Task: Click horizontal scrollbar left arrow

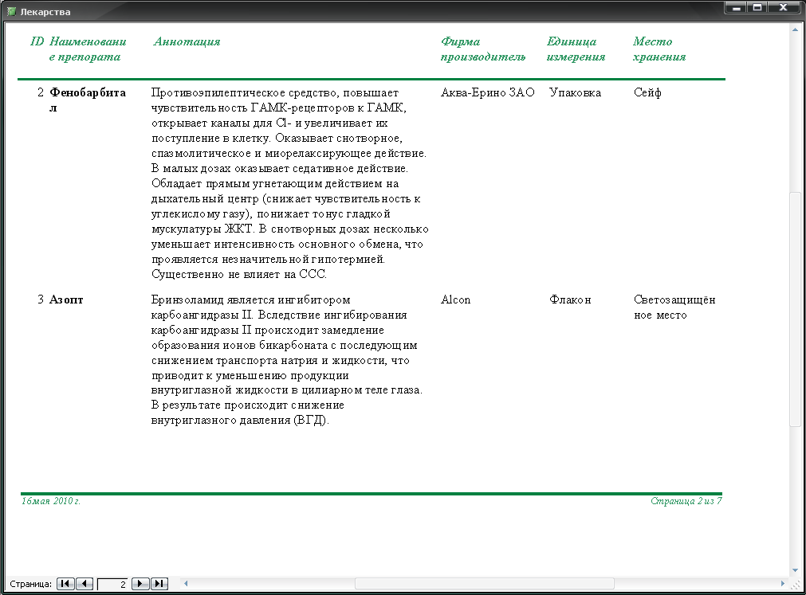Action: tap(186, 584)
